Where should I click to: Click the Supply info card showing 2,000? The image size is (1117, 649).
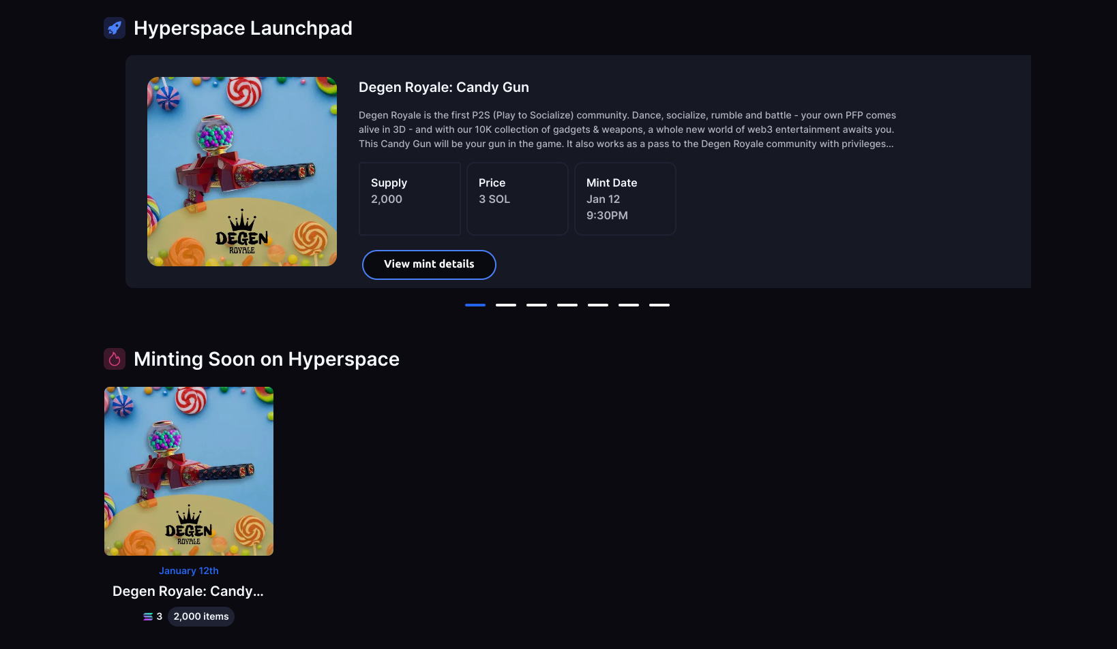[x=409, y=198]
